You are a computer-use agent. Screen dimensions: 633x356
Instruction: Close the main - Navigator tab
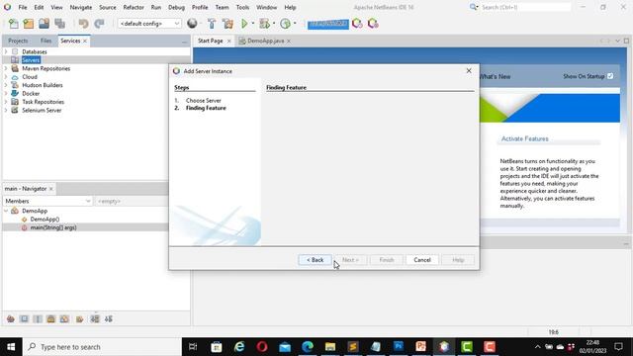51,189
